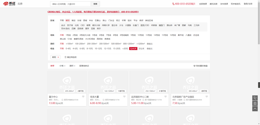
Task: Filter by subway 10号线
Action: pos(141,35)
